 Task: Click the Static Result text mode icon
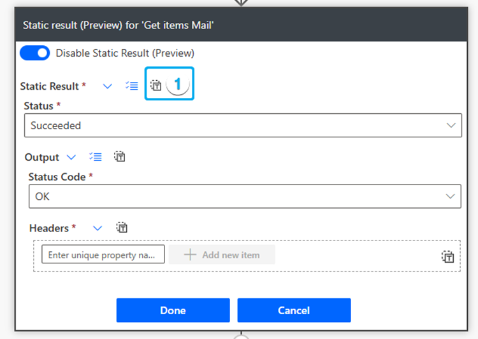point(156,85)
